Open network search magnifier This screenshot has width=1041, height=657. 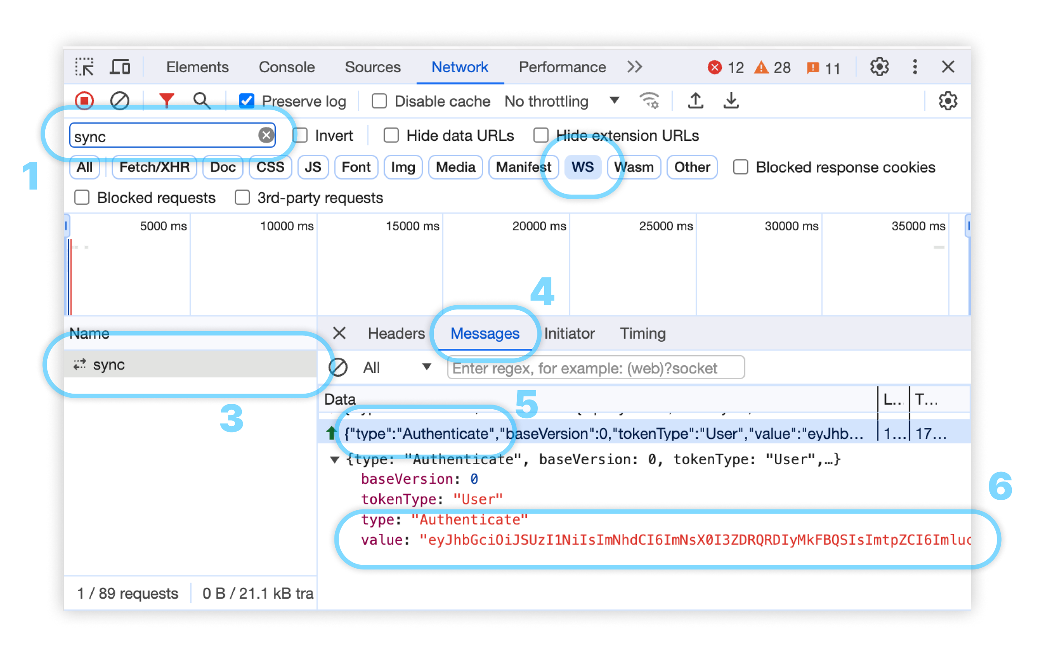pyautogui.click(x=202, y=101)
